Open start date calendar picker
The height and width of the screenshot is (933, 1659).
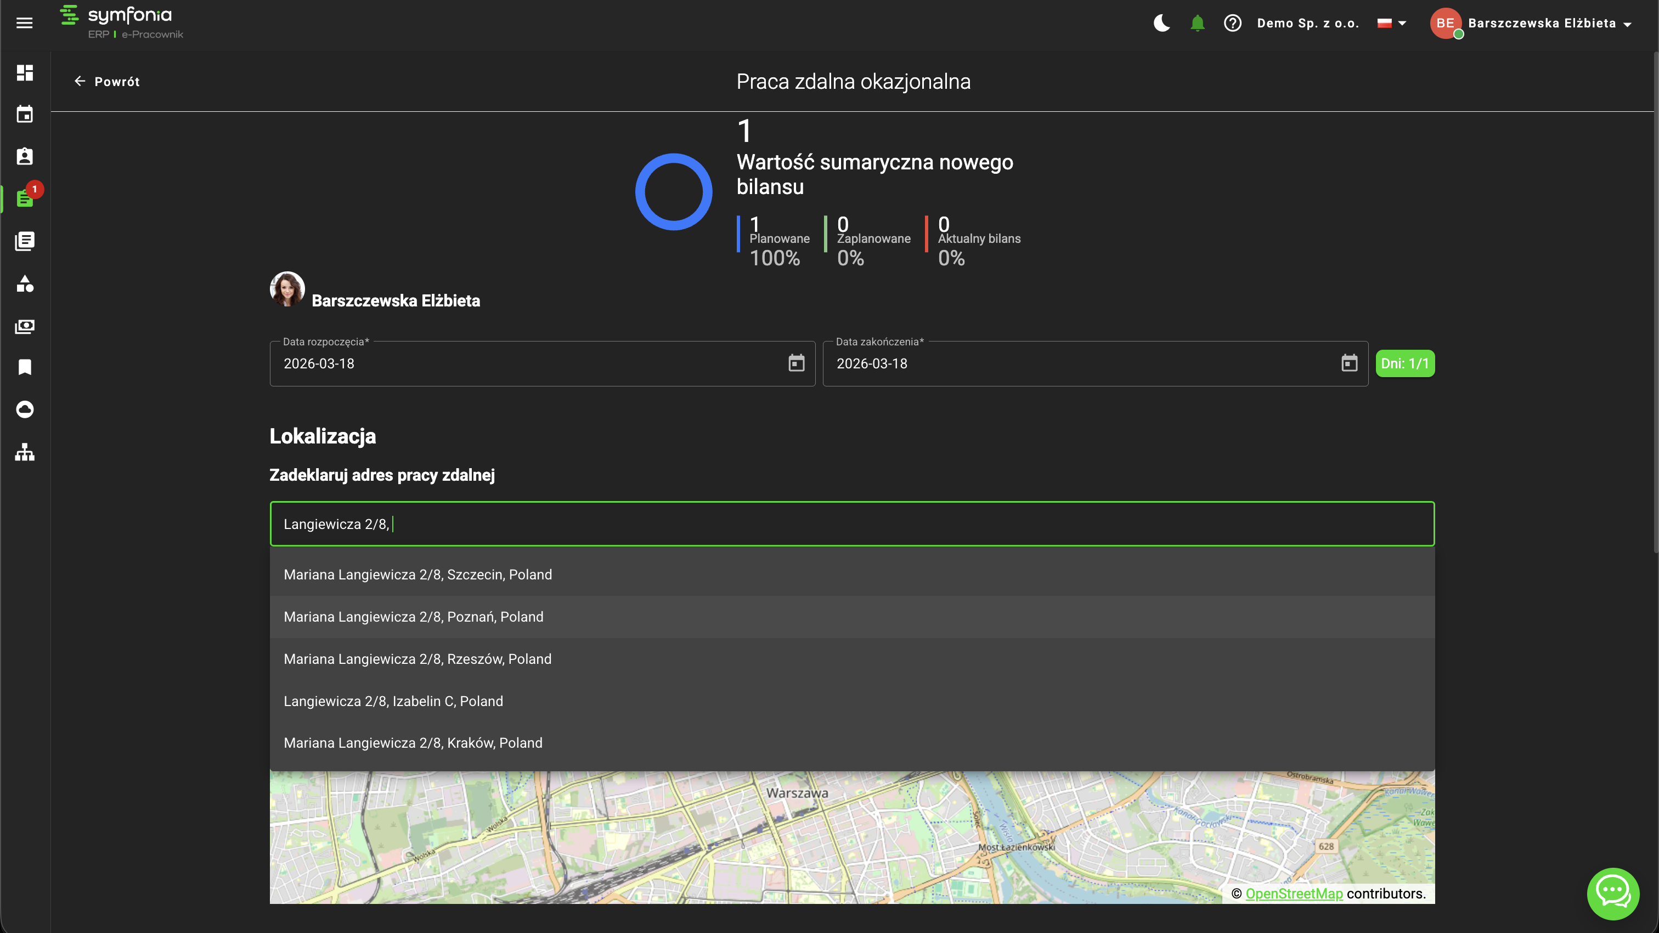point(796,363)
